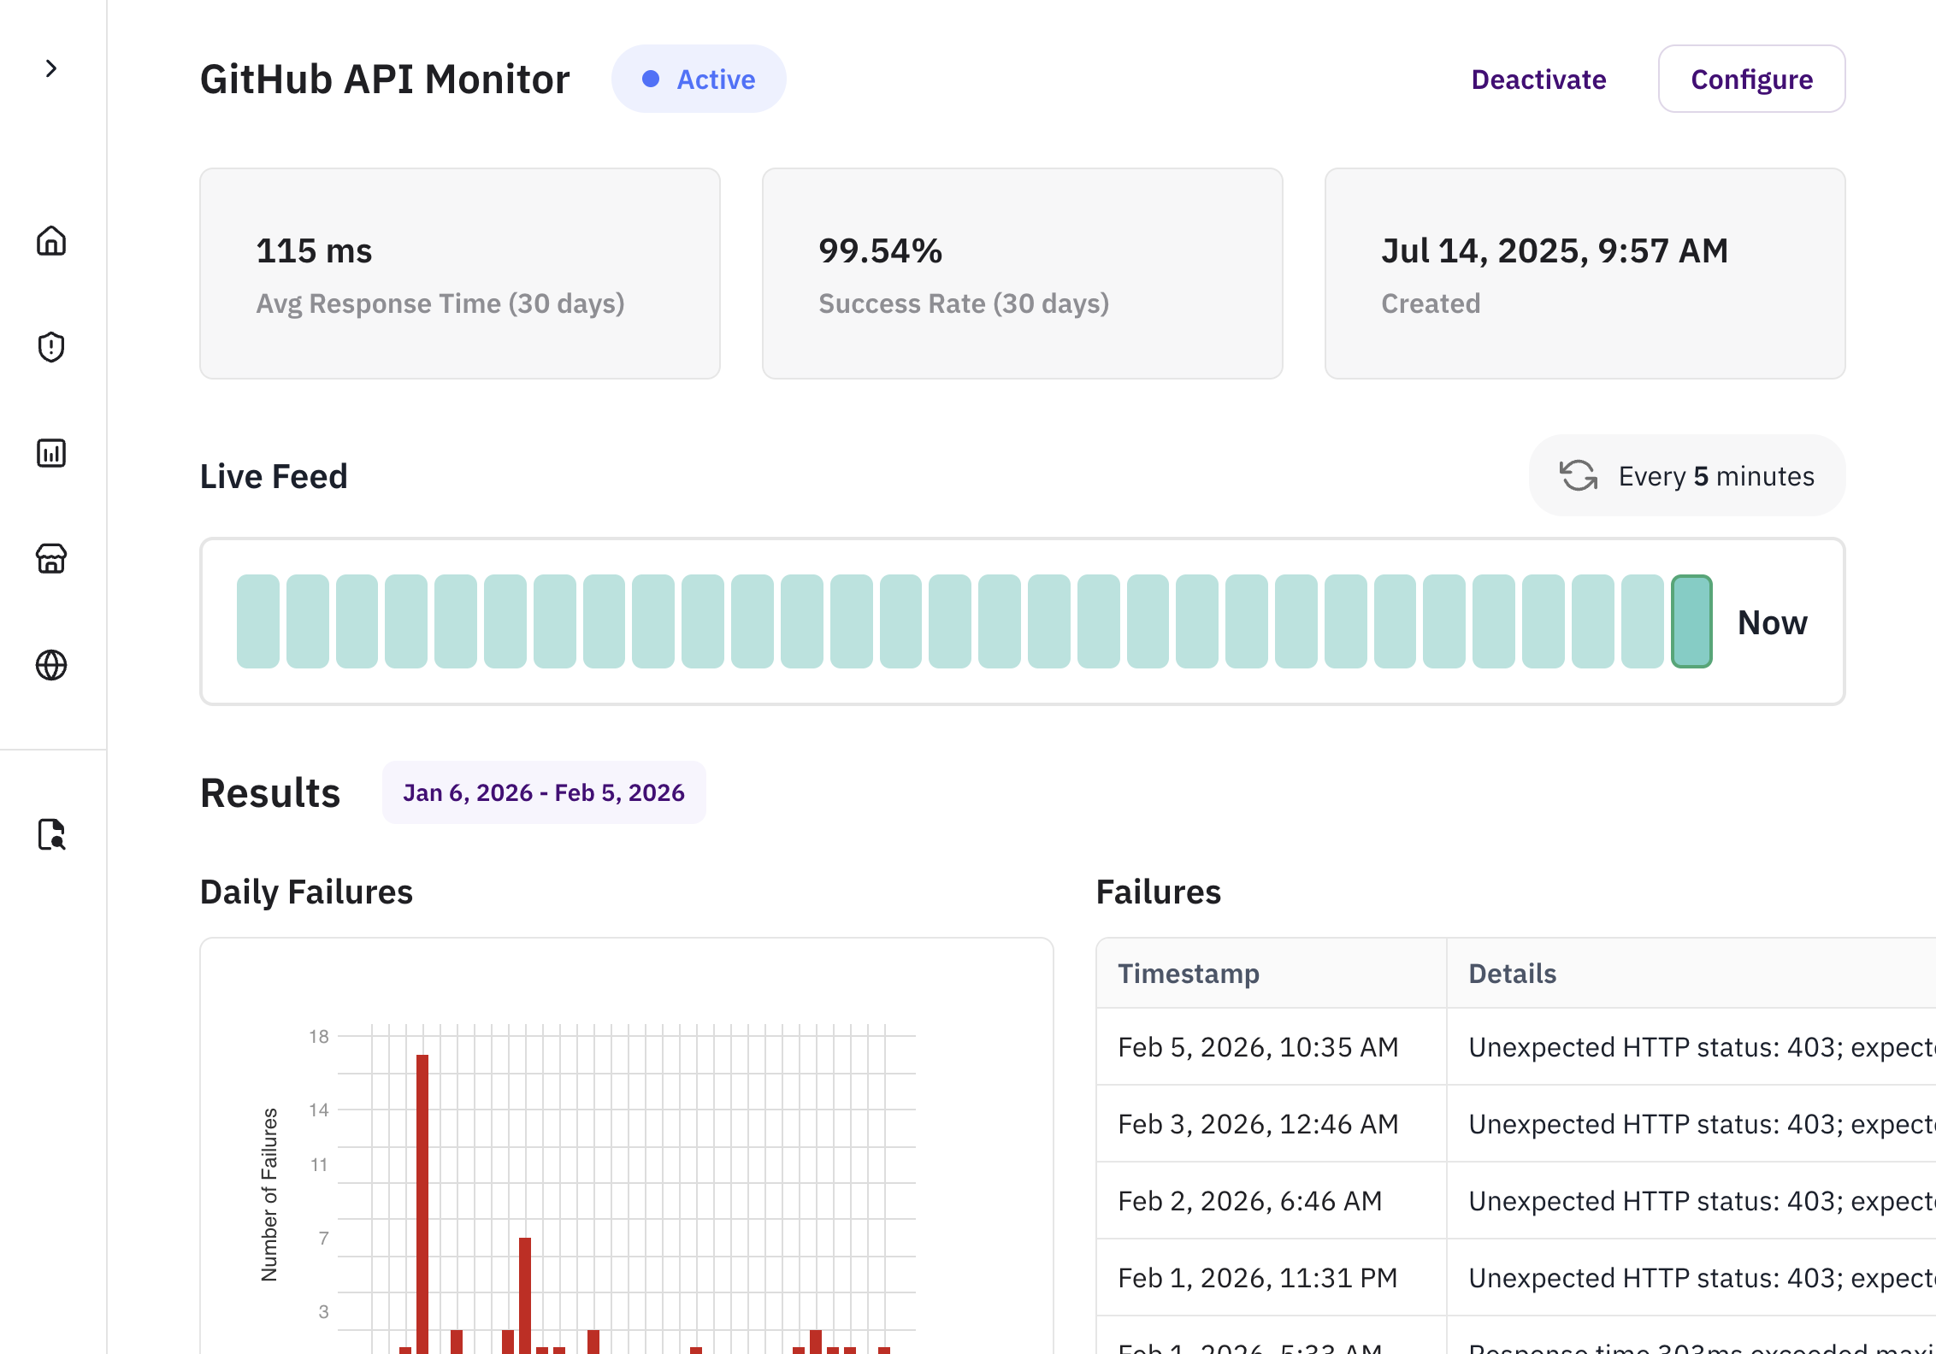The image size is (1936, 1354).
Task: Deactivate the GitHub API Monitor
Action: [x=1538, y=79]
